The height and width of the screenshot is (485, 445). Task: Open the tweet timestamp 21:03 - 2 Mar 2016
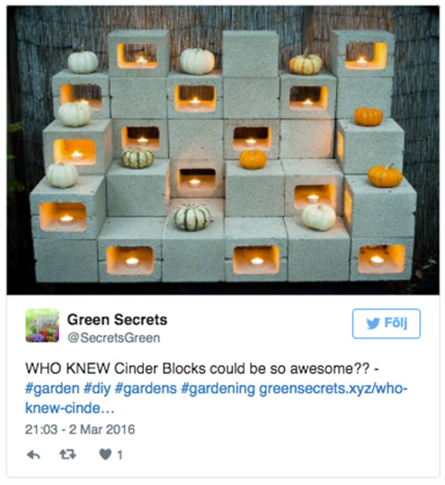pos(80,429)
